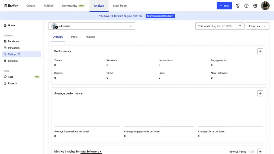Open the Community tab
This screenshot has height=154, width=274.
(73, 6)
